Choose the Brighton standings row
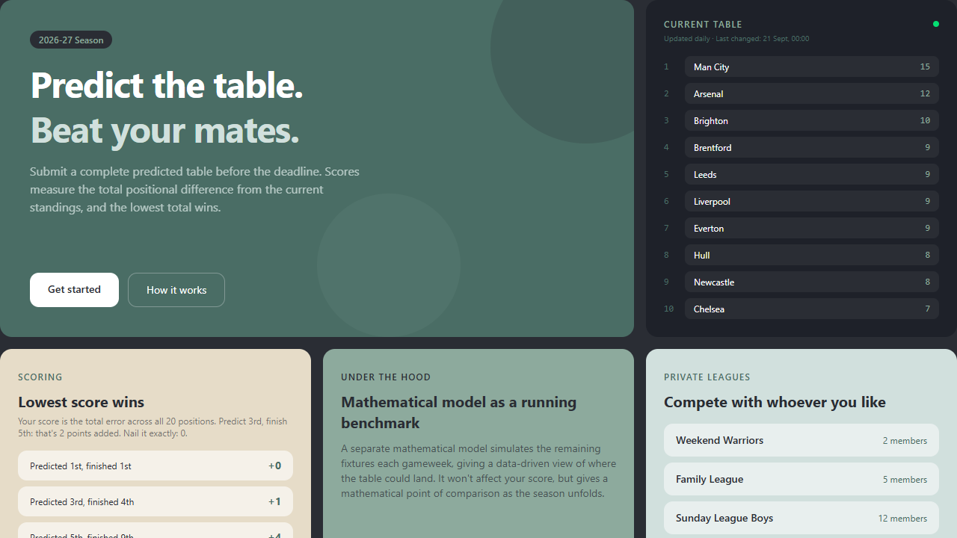This screenshot has width=957, height=538. click(811, 120)
